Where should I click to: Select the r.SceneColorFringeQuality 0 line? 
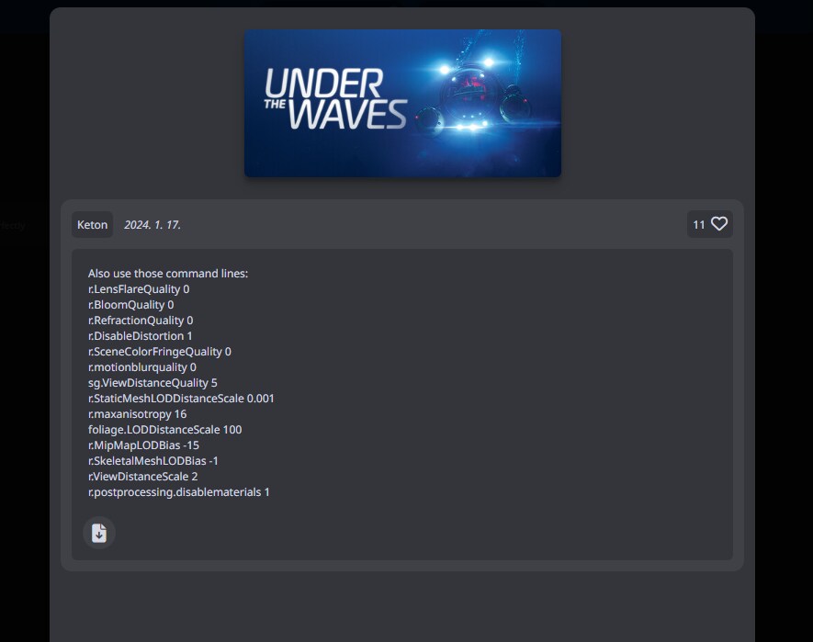159,351
